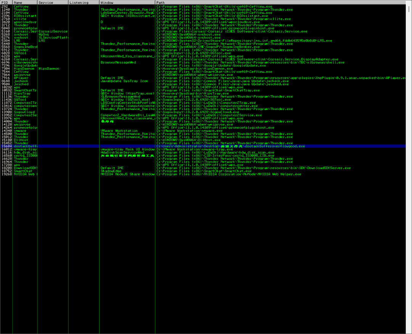The image size is (412, 334).
Task: Select the vmware process, PID 14340
Action: pyautogui.click(x=203, y=131)
